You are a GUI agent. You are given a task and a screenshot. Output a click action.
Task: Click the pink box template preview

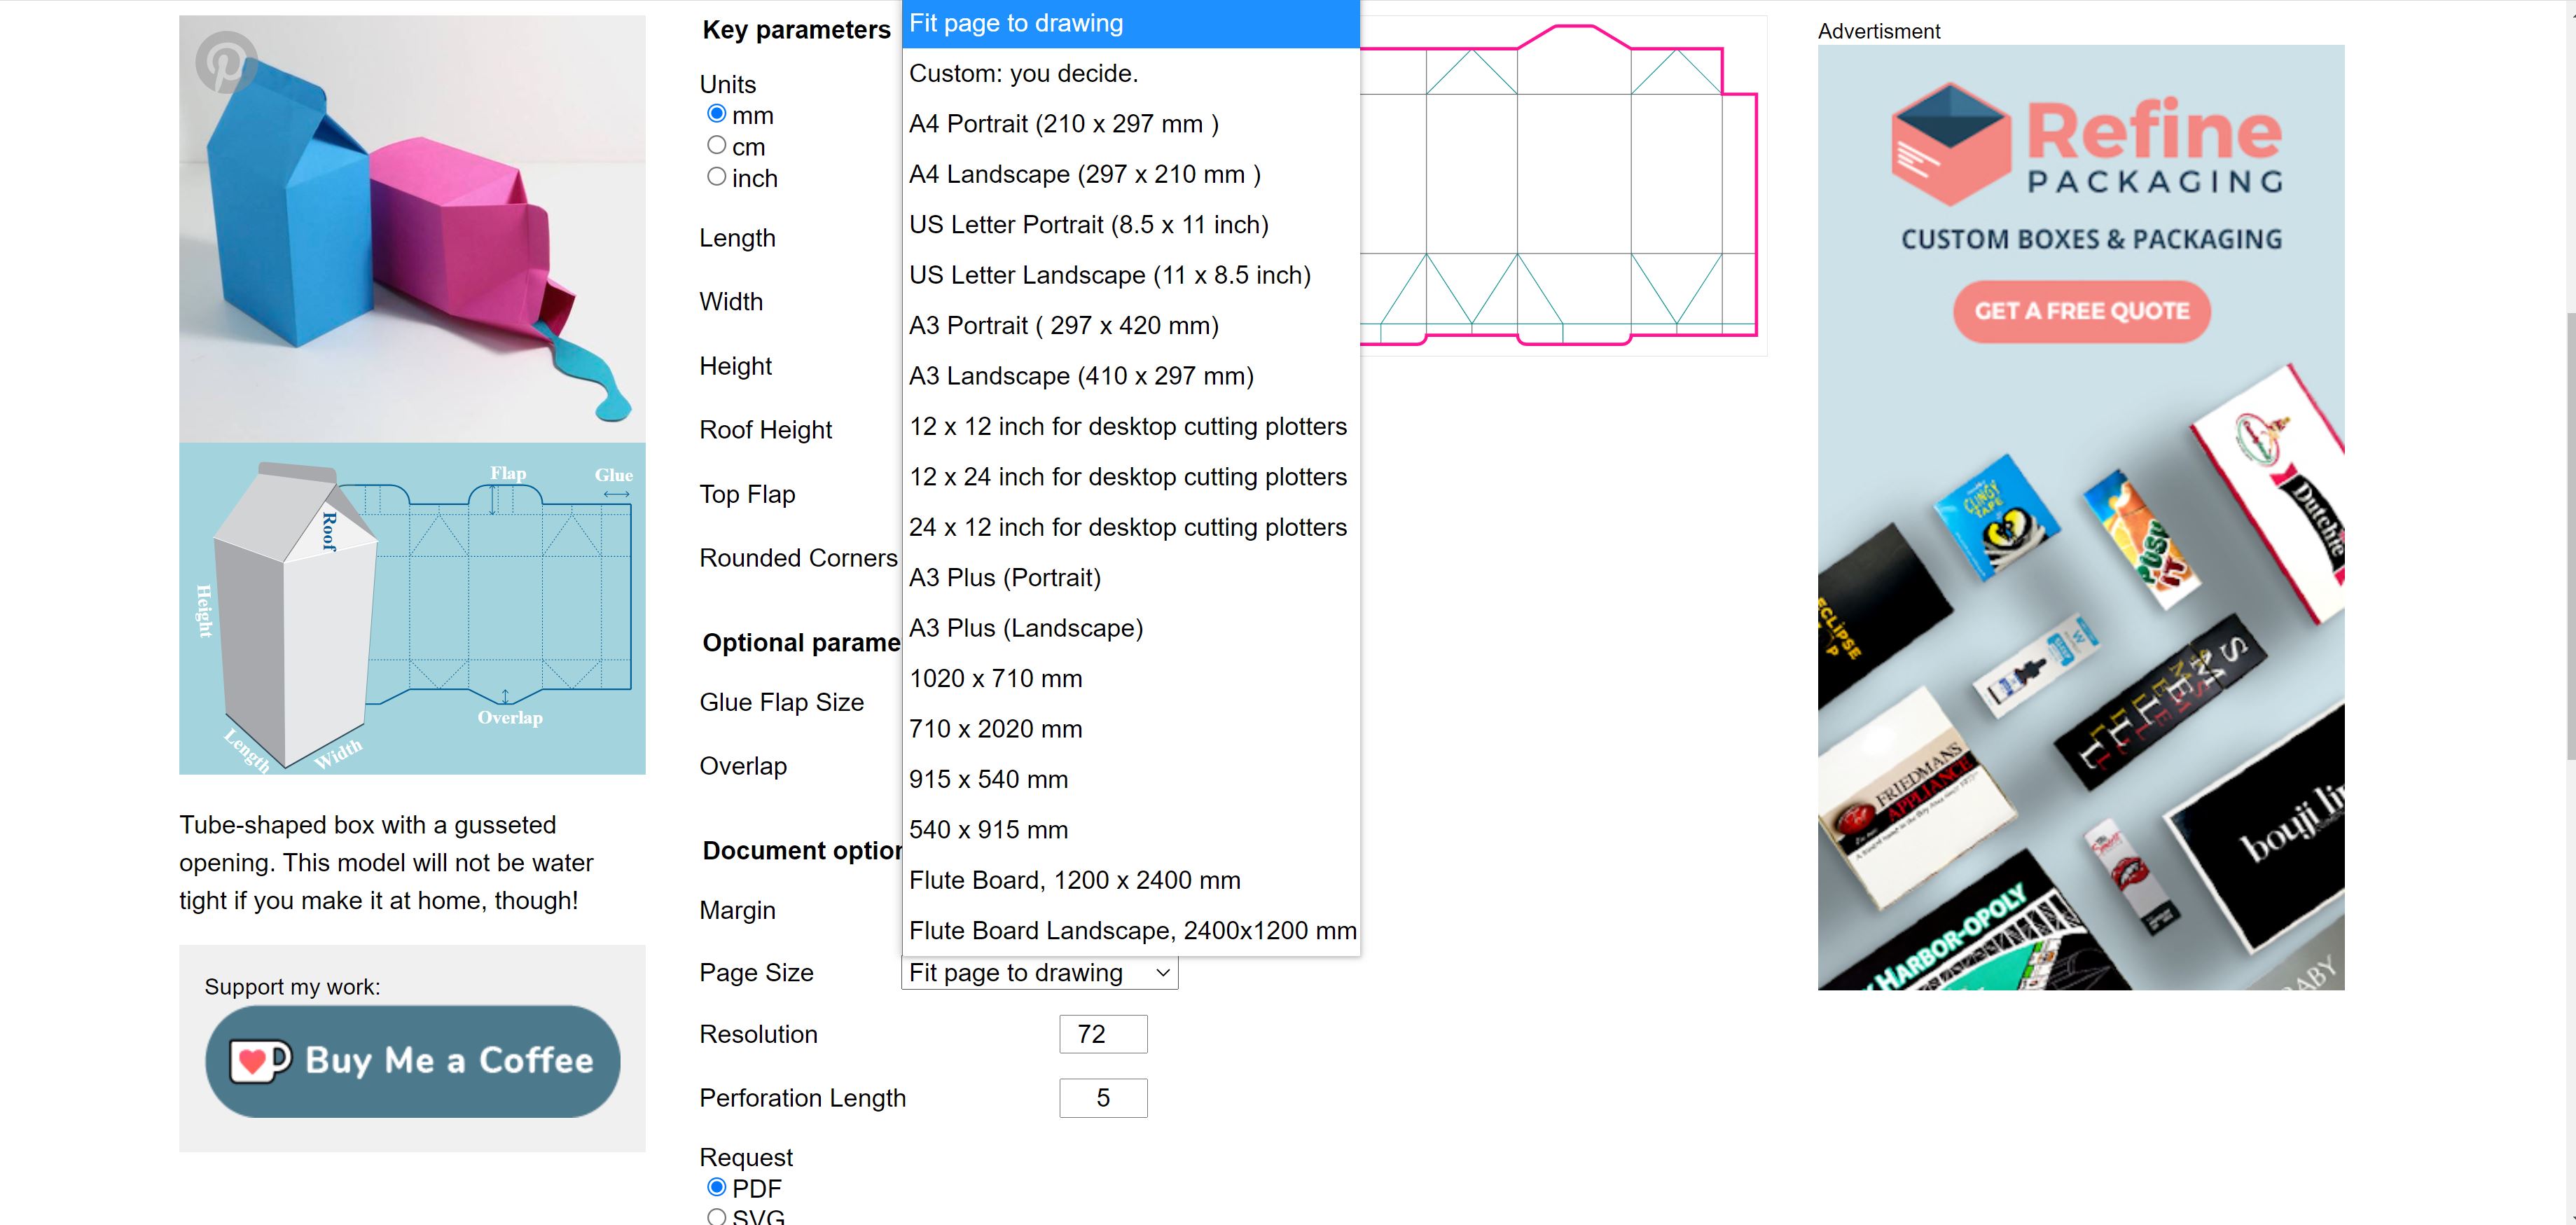click(x=1563, y=186)
